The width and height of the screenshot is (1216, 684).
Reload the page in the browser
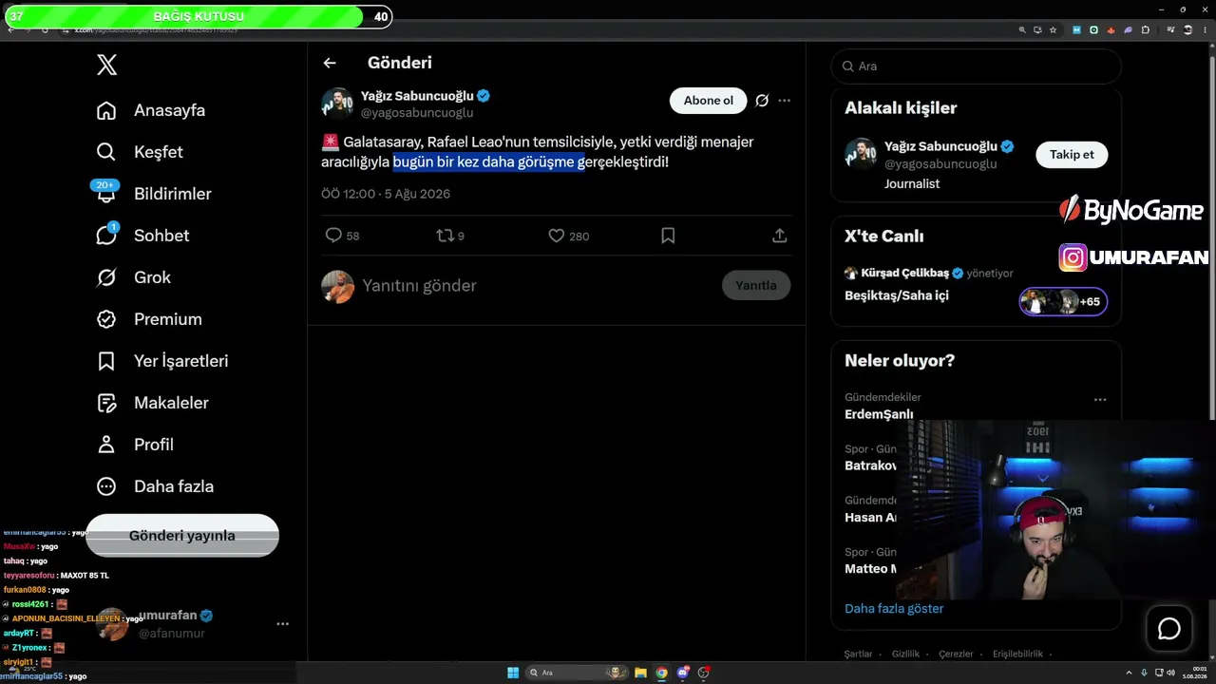click(x=45, y=29)
